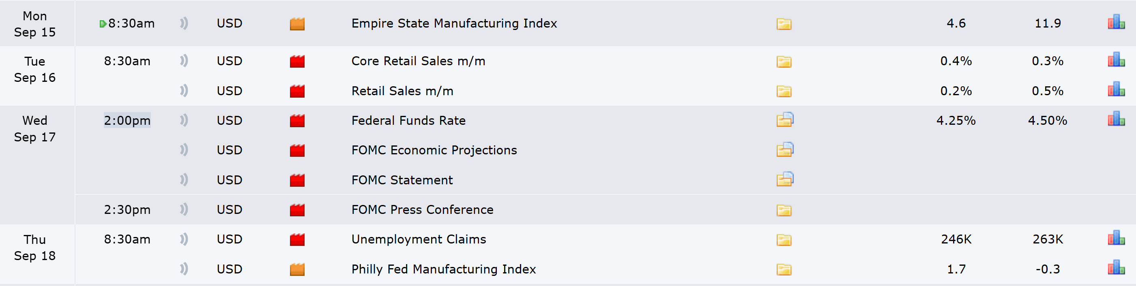Open Philly Fed Manufacturing Index graph icon
The width and height of the screenshot is (1136, 286).
(1116, 268)
